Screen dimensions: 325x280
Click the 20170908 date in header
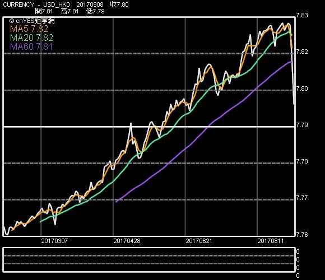pyautogui.click(x=90, y=4)
